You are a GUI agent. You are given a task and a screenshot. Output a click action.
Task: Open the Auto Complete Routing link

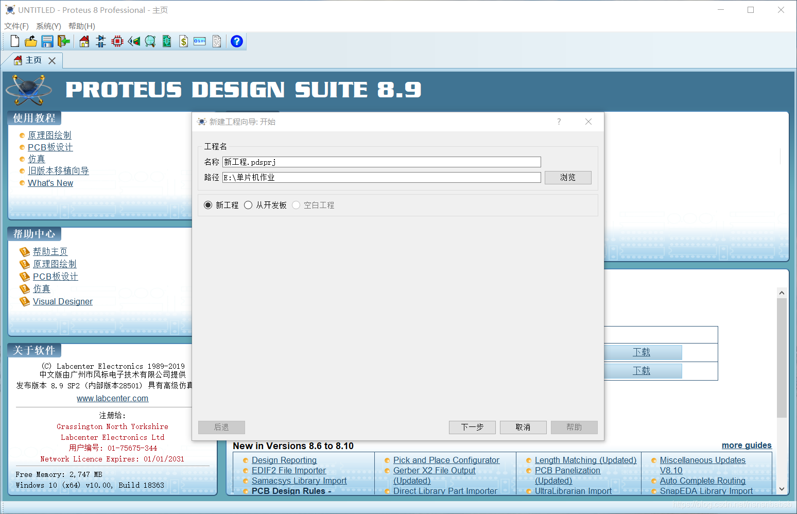(x=703, y=481)
